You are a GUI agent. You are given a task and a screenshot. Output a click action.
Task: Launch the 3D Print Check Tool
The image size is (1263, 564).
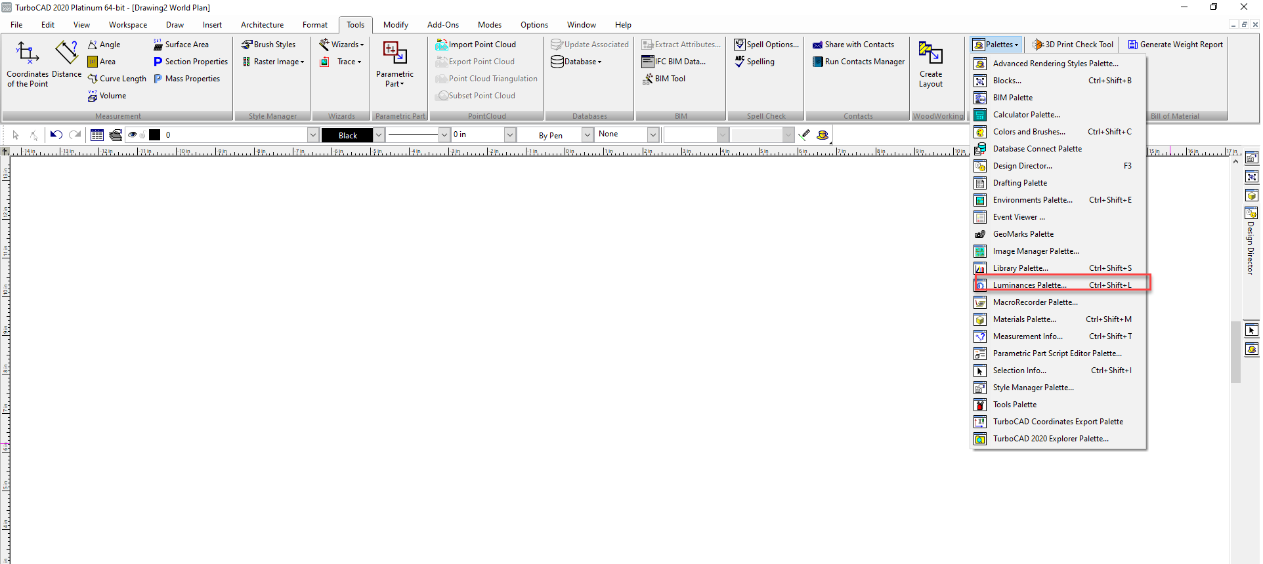1073,45
